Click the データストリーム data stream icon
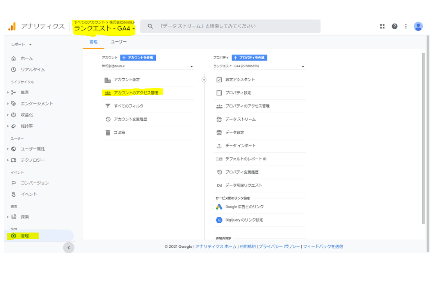Viewport: 434px width, 282px height. tap(219, 119)
